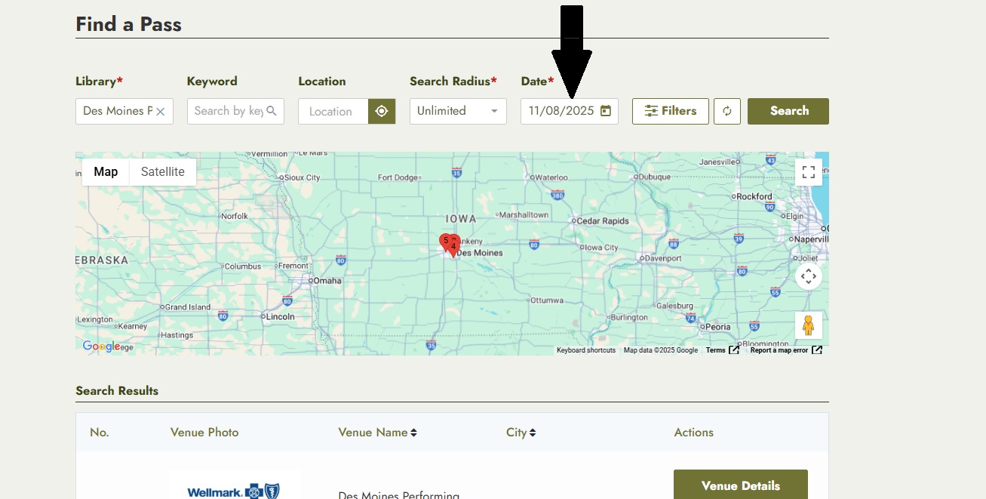986x499 pixels.
Task: Click the keyword search magnifier icon
Action: 272,111
